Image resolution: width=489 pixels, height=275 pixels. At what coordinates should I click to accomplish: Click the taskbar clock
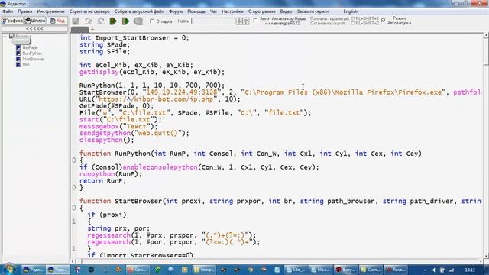coord(470,270)
